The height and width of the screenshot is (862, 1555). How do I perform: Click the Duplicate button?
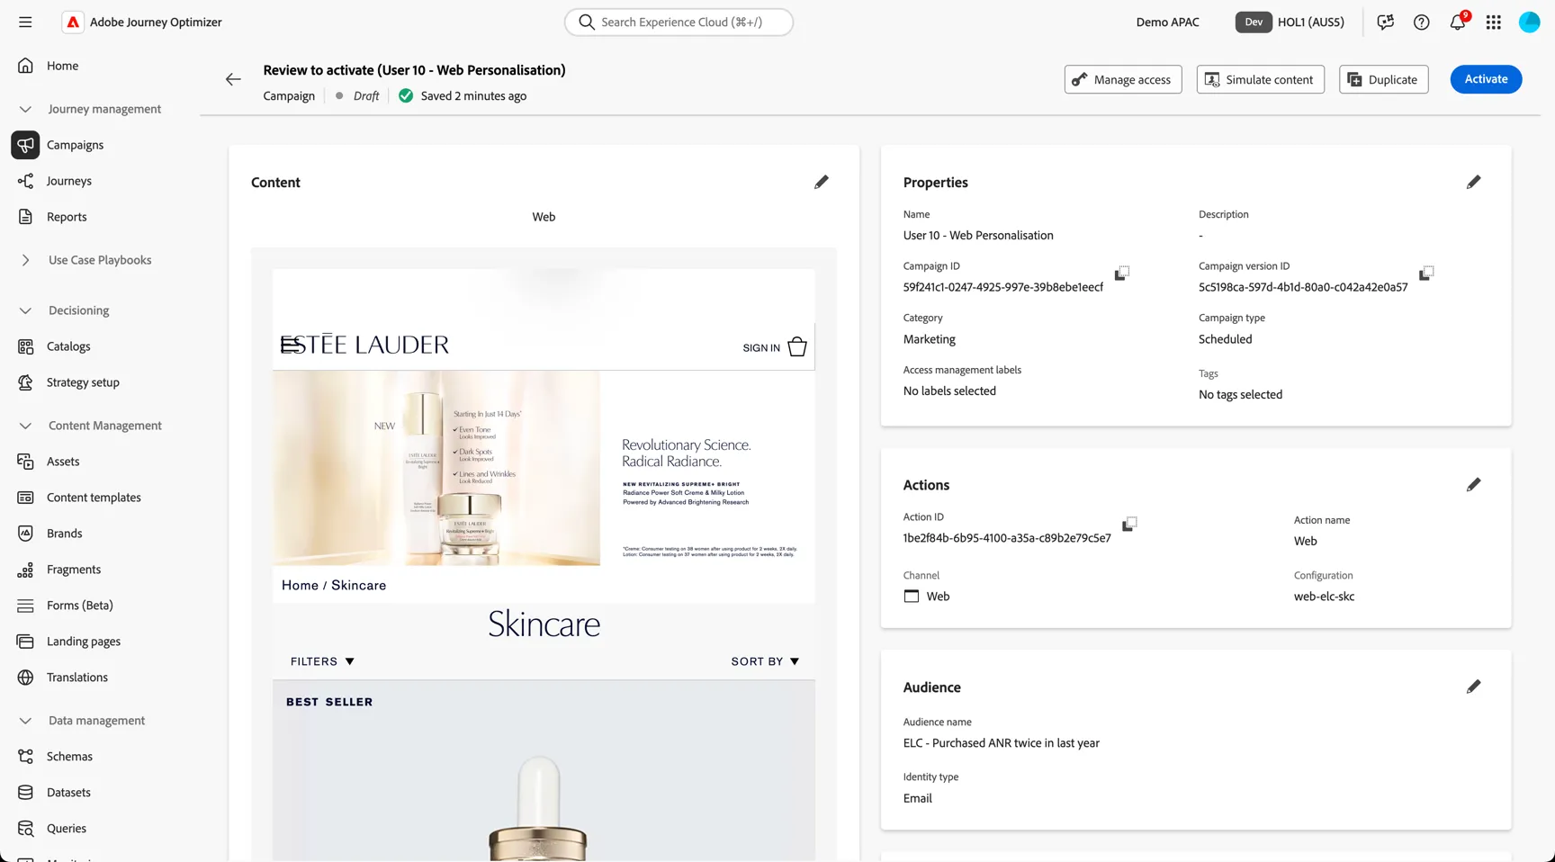[x=1383, y=79]
